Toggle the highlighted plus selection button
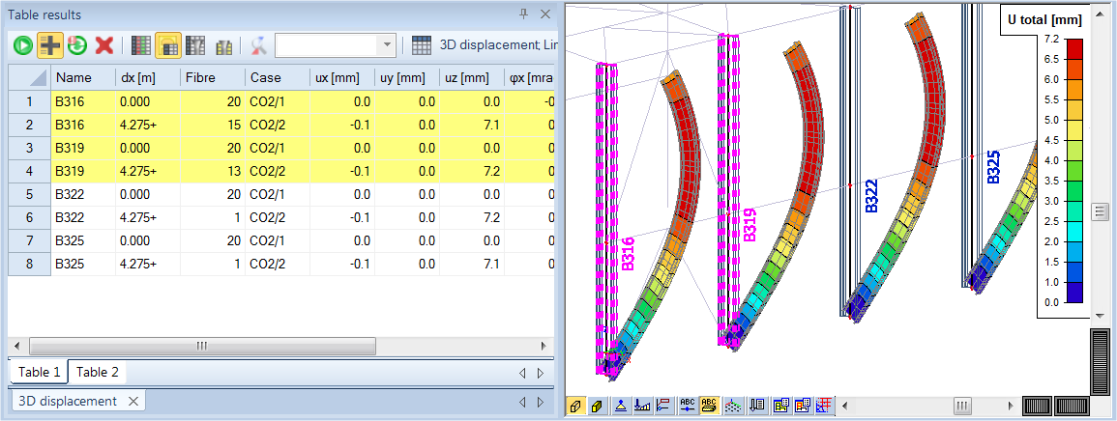The width and height of the screenshot is (1117, 421). 49,45
